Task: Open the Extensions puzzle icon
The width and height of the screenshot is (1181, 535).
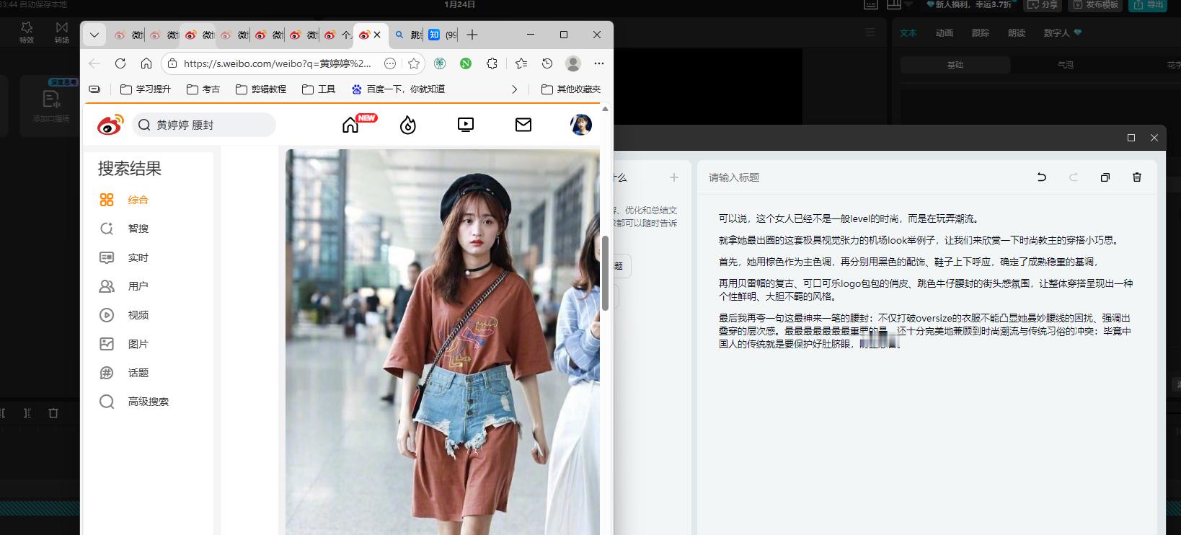Action: pos(492,63)
